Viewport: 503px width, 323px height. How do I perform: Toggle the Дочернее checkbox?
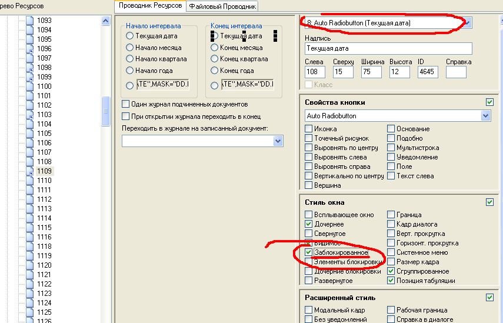click(x=309, y=224)
